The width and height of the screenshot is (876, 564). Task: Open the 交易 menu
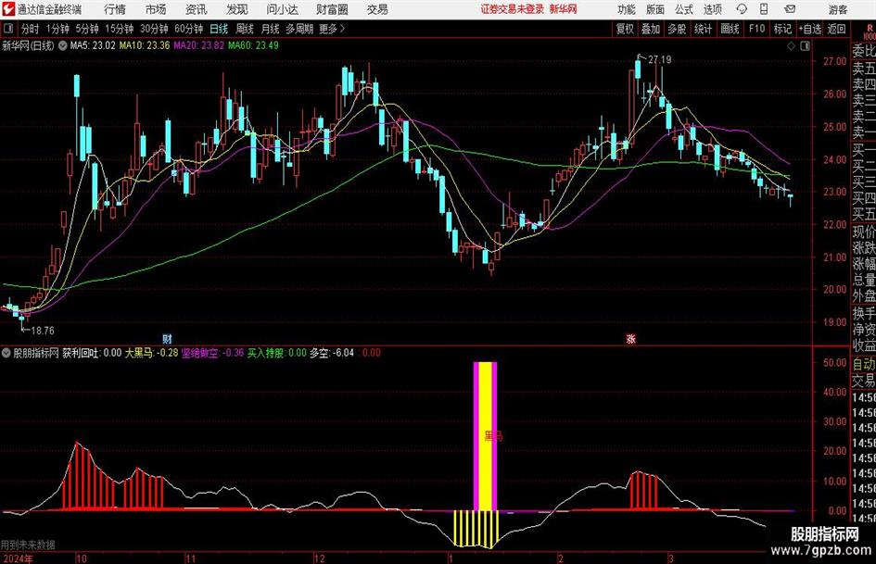377,9
